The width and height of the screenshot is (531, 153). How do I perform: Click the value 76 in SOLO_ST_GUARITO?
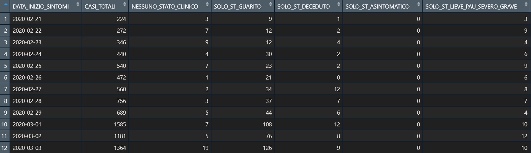269,136
